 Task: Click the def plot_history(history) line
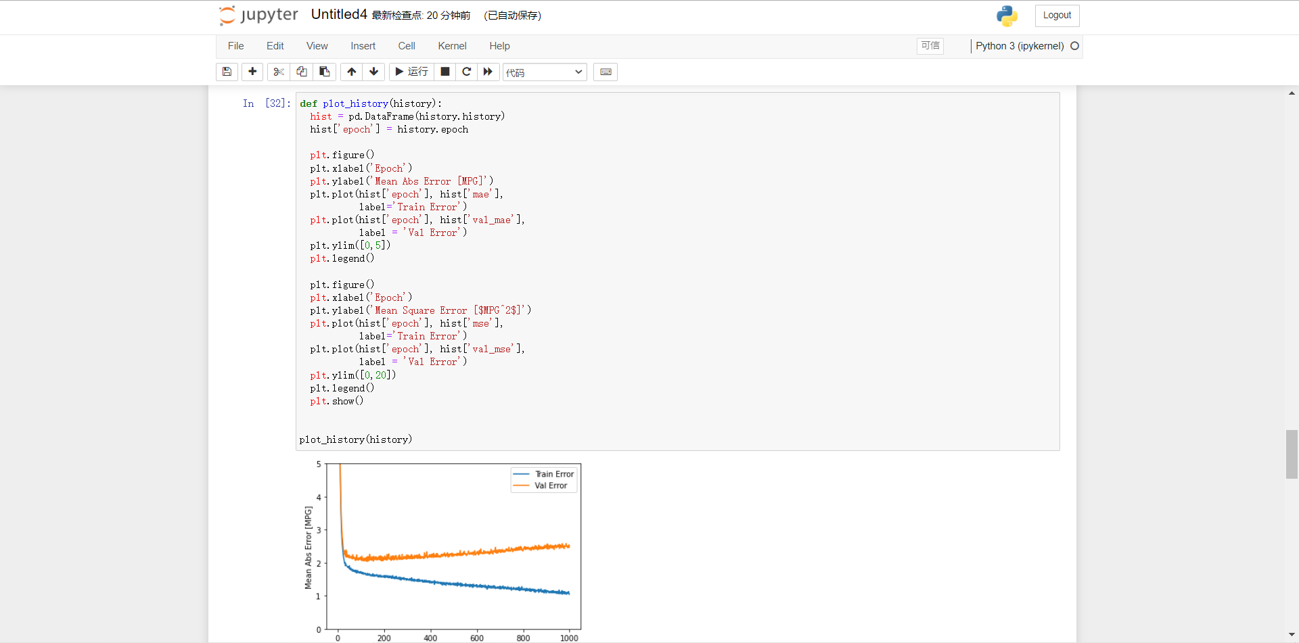(371, 103)
